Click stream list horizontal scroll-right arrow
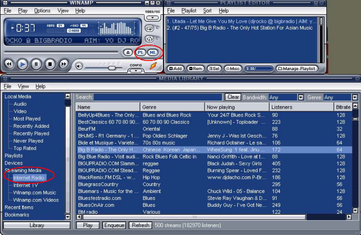Image resolution: width=361 pixels, height=235 pixels. [x=349, y=217]
